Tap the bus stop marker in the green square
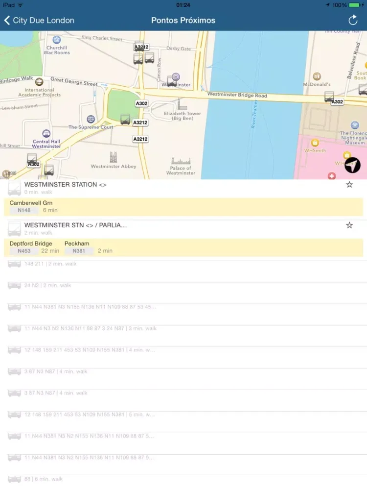Image resolution: width=367 pixels, height=490 pixels. pos(125,119)
